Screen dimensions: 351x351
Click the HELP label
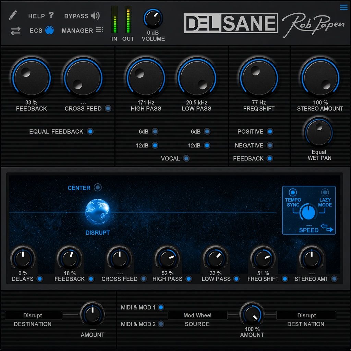point(36,16)
